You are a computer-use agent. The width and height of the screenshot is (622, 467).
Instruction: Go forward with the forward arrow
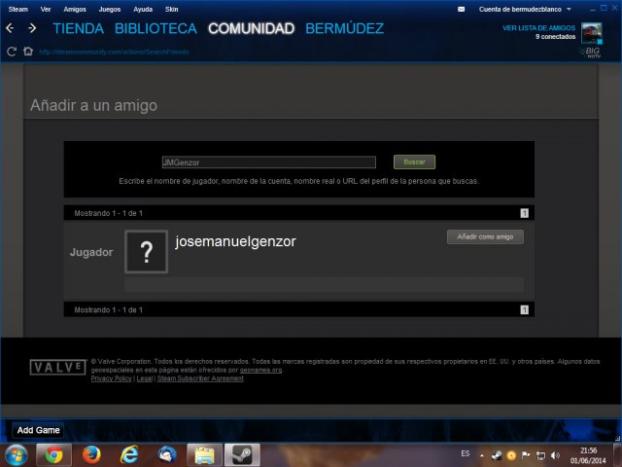pyautogui.click(x=32, y=28)
